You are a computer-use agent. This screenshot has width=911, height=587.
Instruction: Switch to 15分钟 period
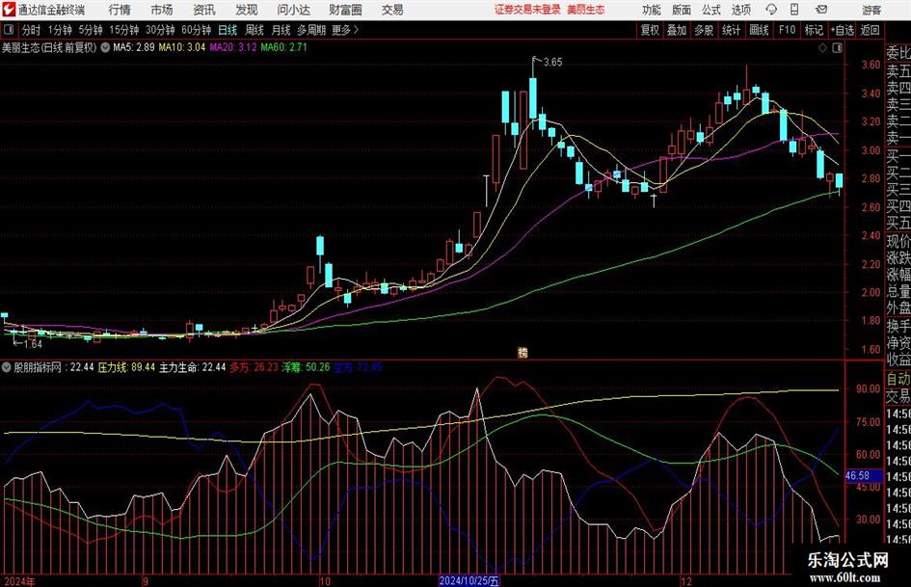[x=124, y=30]
